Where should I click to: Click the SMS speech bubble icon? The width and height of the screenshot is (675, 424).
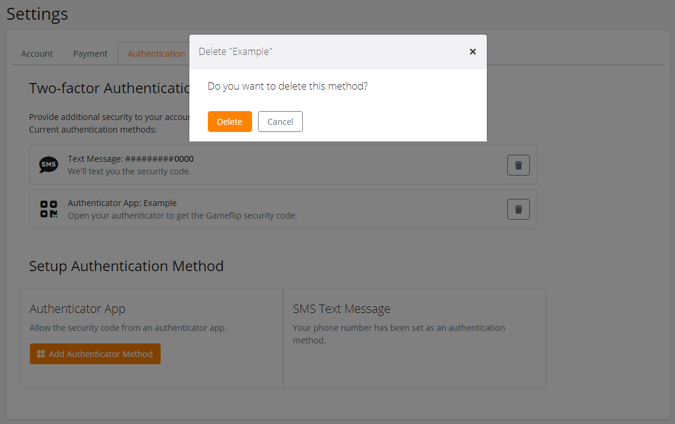click(48, 165)
